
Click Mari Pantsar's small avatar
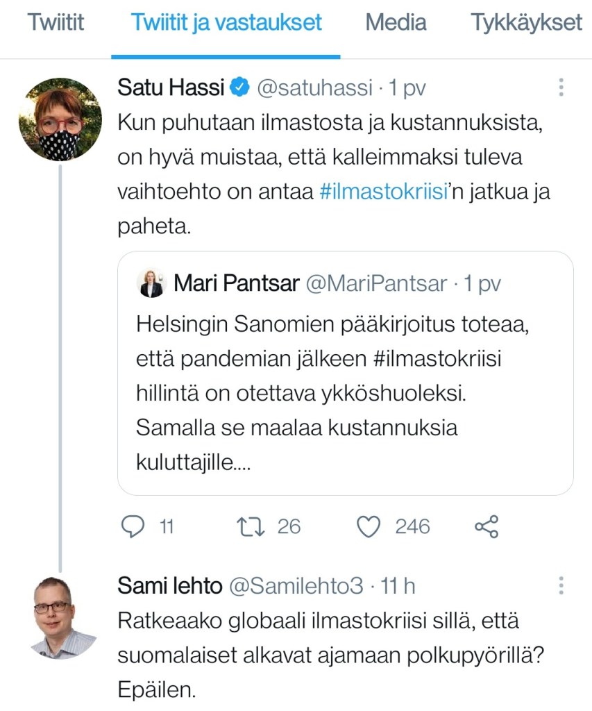tap(151, 283)
